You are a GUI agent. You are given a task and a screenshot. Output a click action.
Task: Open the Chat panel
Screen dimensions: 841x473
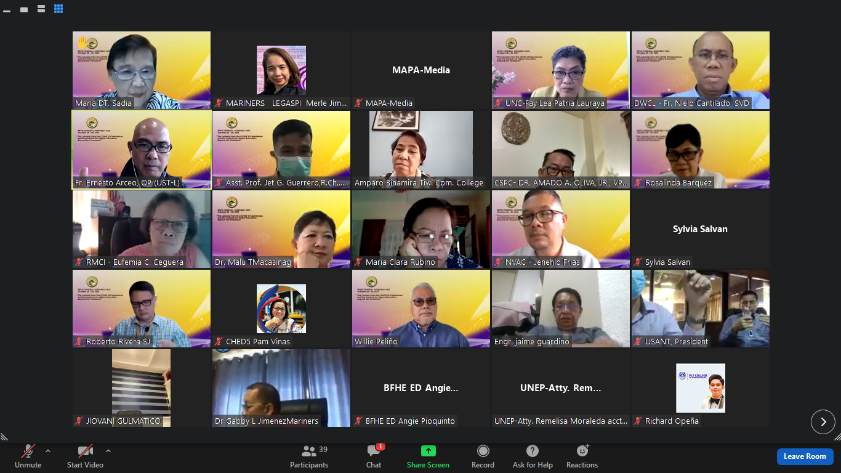(374, 456)
